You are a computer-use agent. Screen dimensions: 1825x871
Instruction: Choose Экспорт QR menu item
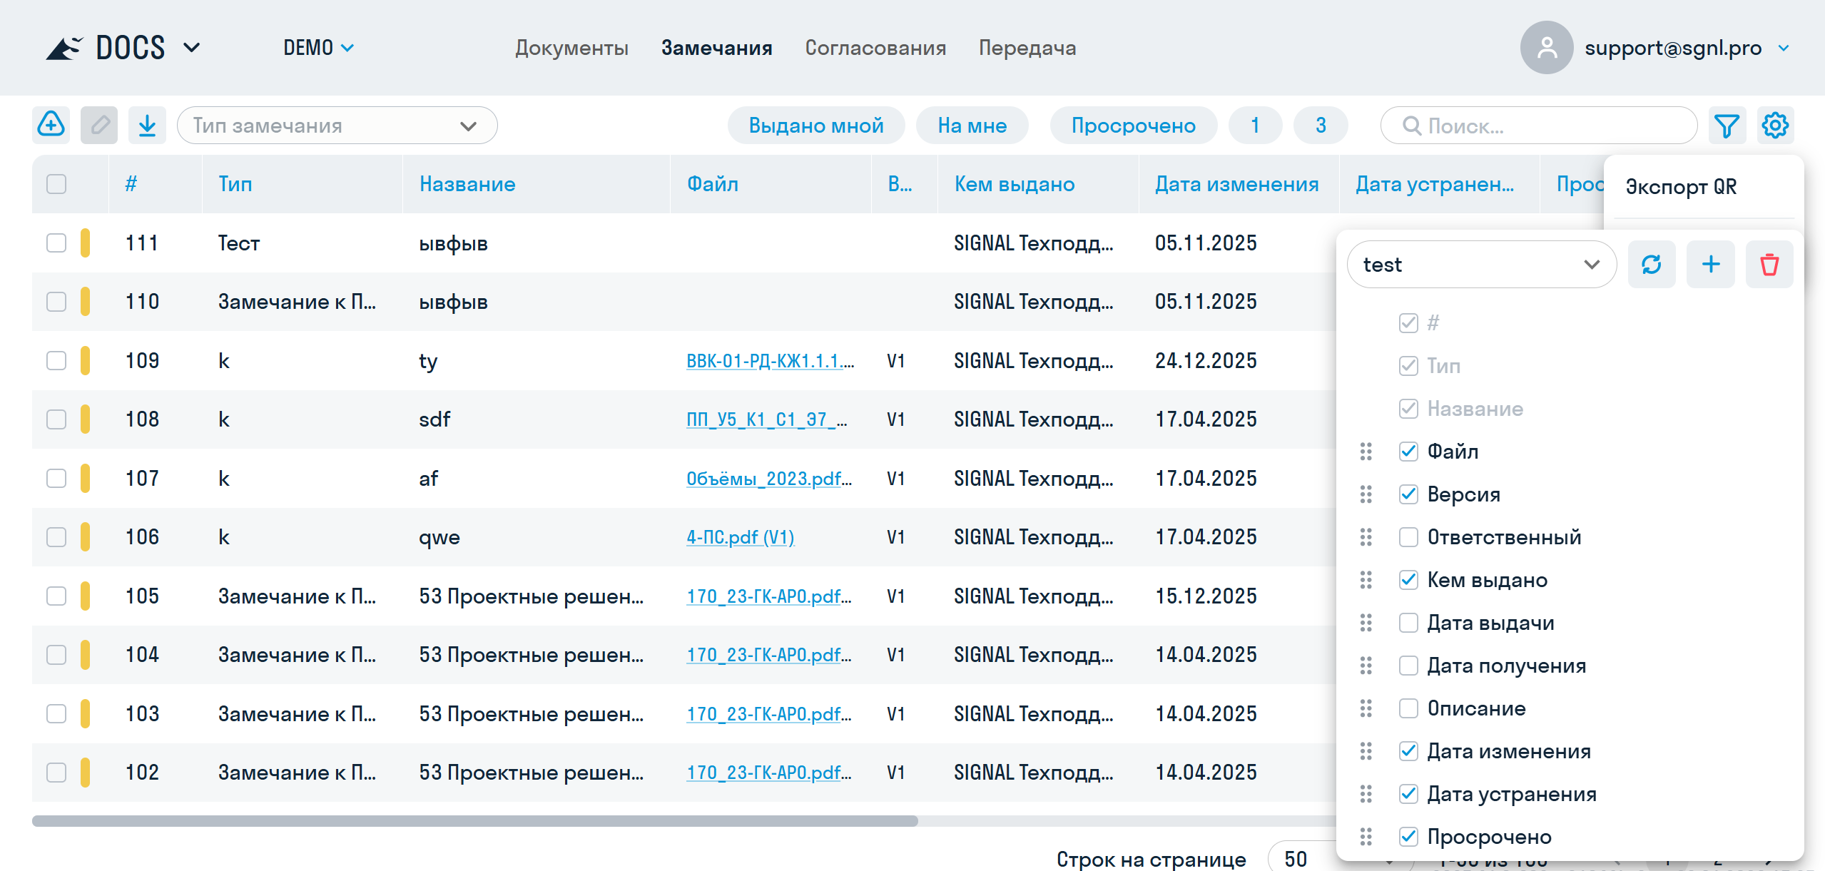pyautogui.click(x=1681, y=187)
